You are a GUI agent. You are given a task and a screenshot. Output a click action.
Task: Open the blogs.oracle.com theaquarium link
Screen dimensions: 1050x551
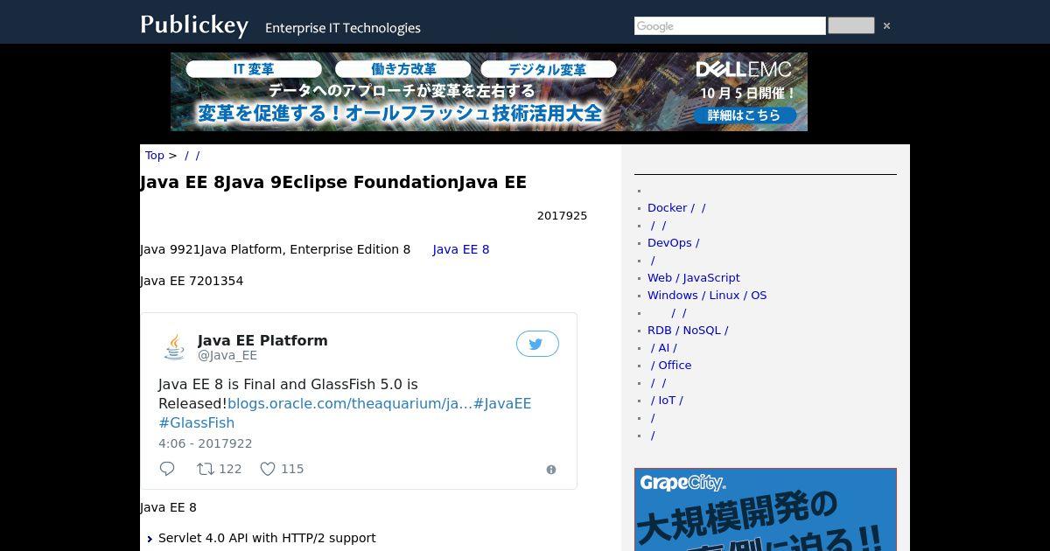pos(350,403)
